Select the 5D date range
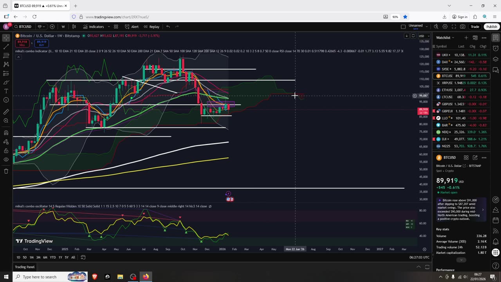 (x=25, y=257)
